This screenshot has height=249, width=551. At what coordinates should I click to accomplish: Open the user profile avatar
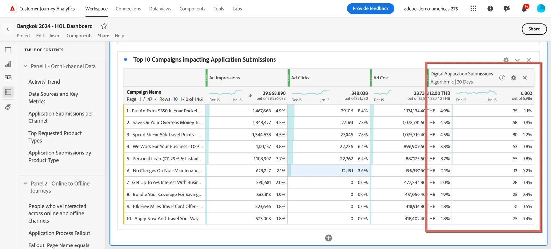pos(541,9)
